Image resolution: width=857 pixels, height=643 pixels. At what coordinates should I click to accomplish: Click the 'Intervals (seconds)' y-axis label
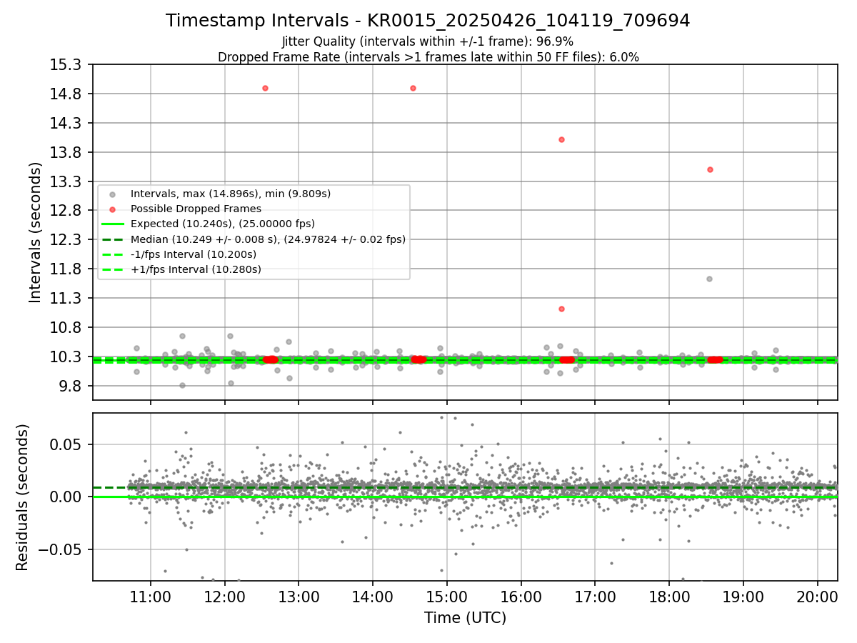point(36,232)
